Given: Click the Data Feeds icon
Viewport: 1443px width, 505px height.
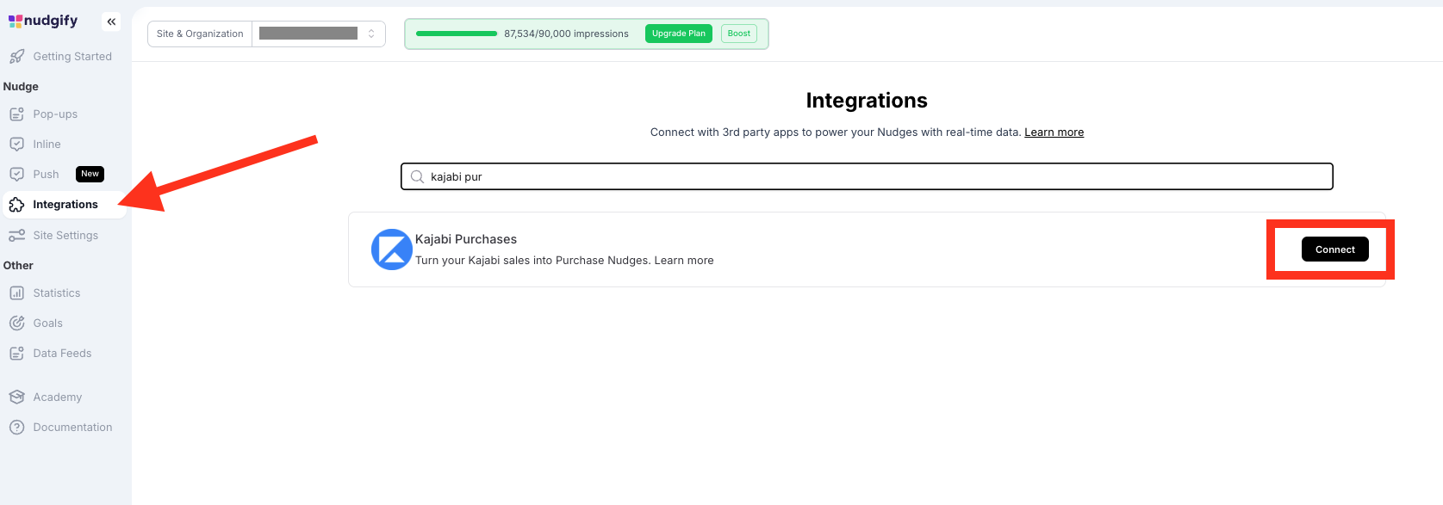Looking at the screenshot, I should pyautogui.click(x=16, y=354).
